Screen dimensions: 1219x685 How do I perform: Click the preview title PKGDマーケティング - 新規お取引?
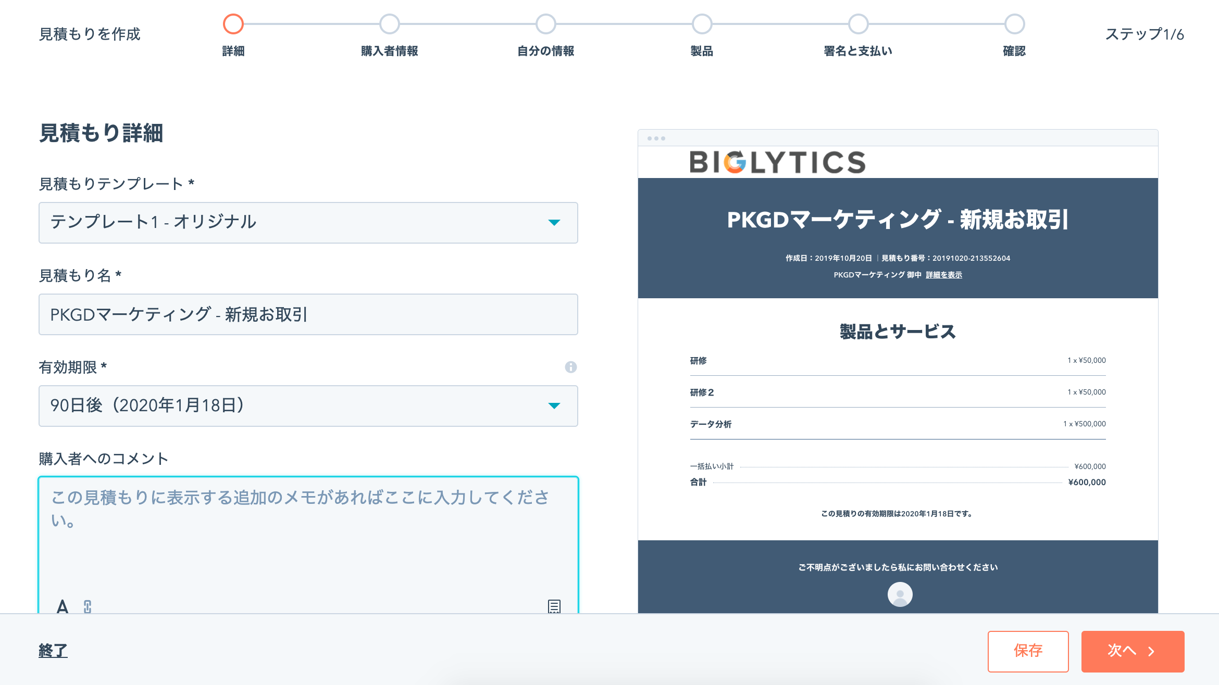[x=898, y=219]
